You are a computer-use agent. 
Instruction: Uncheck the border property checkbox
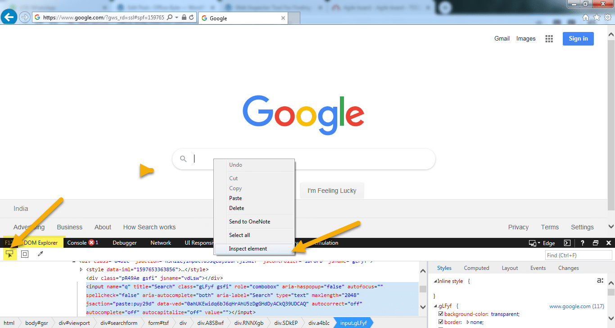click(441, 322)
